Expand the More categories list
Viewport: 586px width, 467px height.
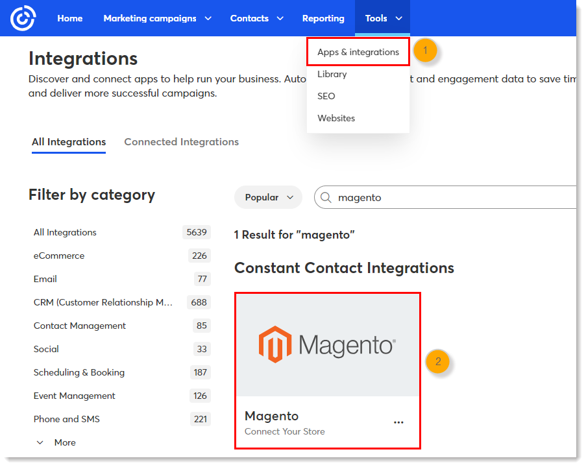click(56, 442)
